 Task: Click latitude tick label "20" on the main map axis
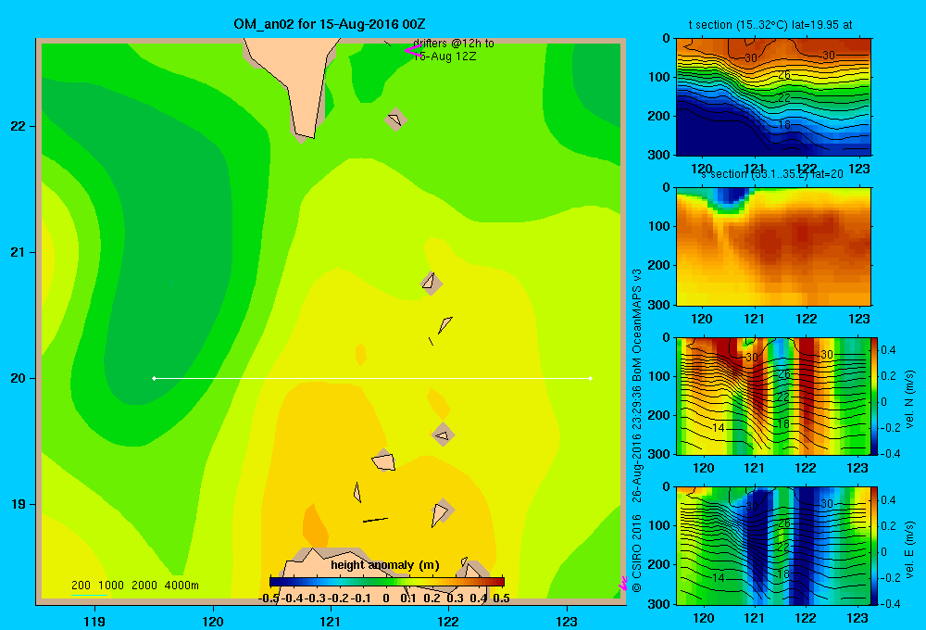(19, 378)
